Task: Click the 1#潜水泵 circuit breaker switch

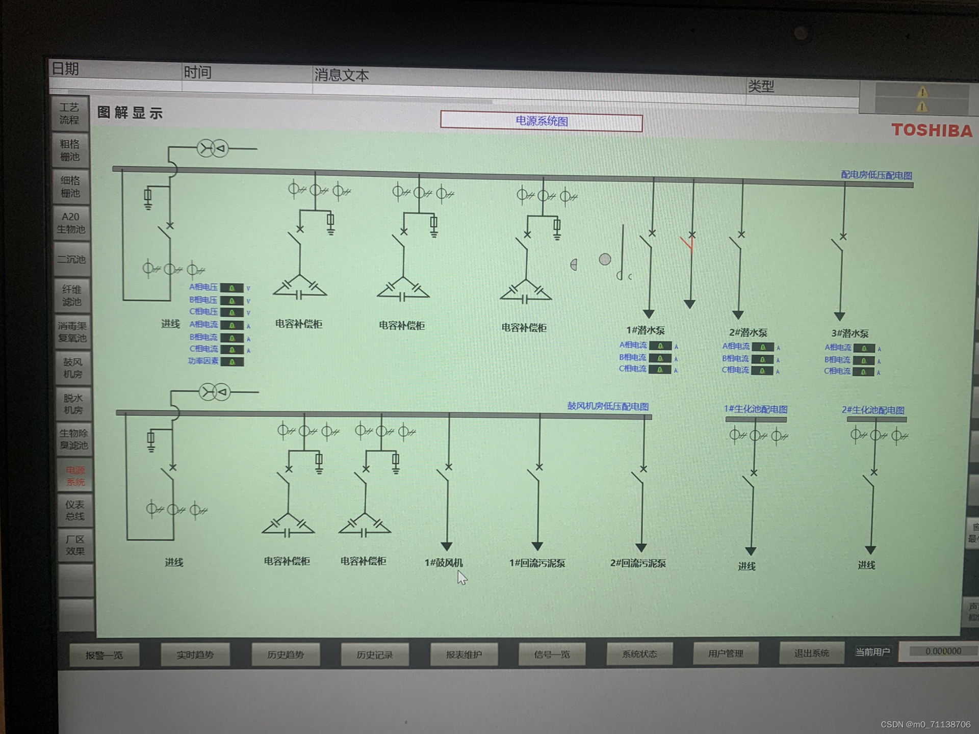Action: (648, 240)
